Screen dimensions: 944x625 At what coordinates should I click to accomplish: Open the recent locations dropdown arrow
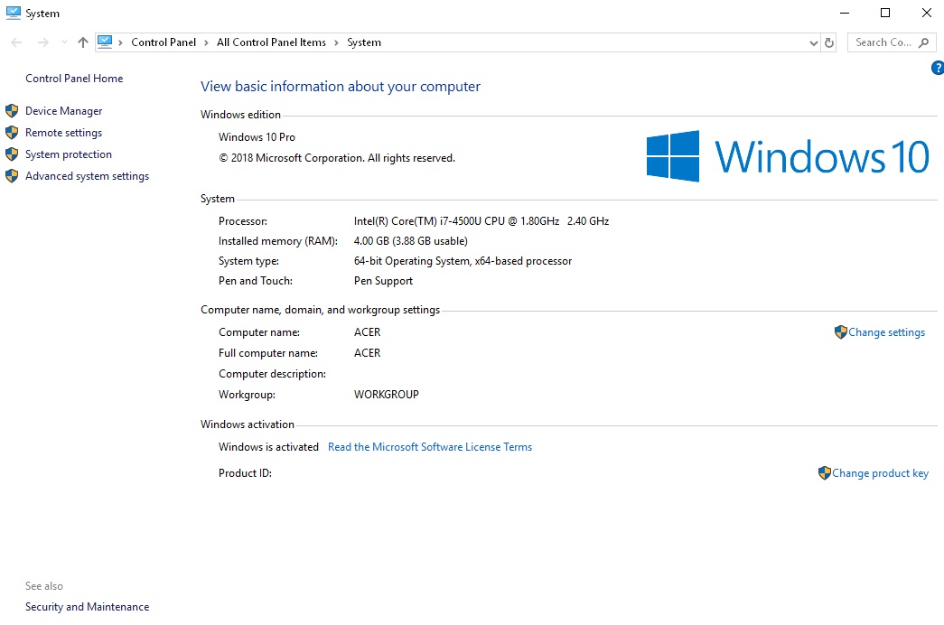64,42
